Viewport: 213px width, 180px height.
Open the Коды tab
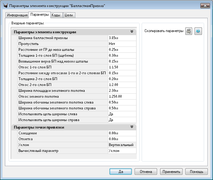tap(56, 15)
